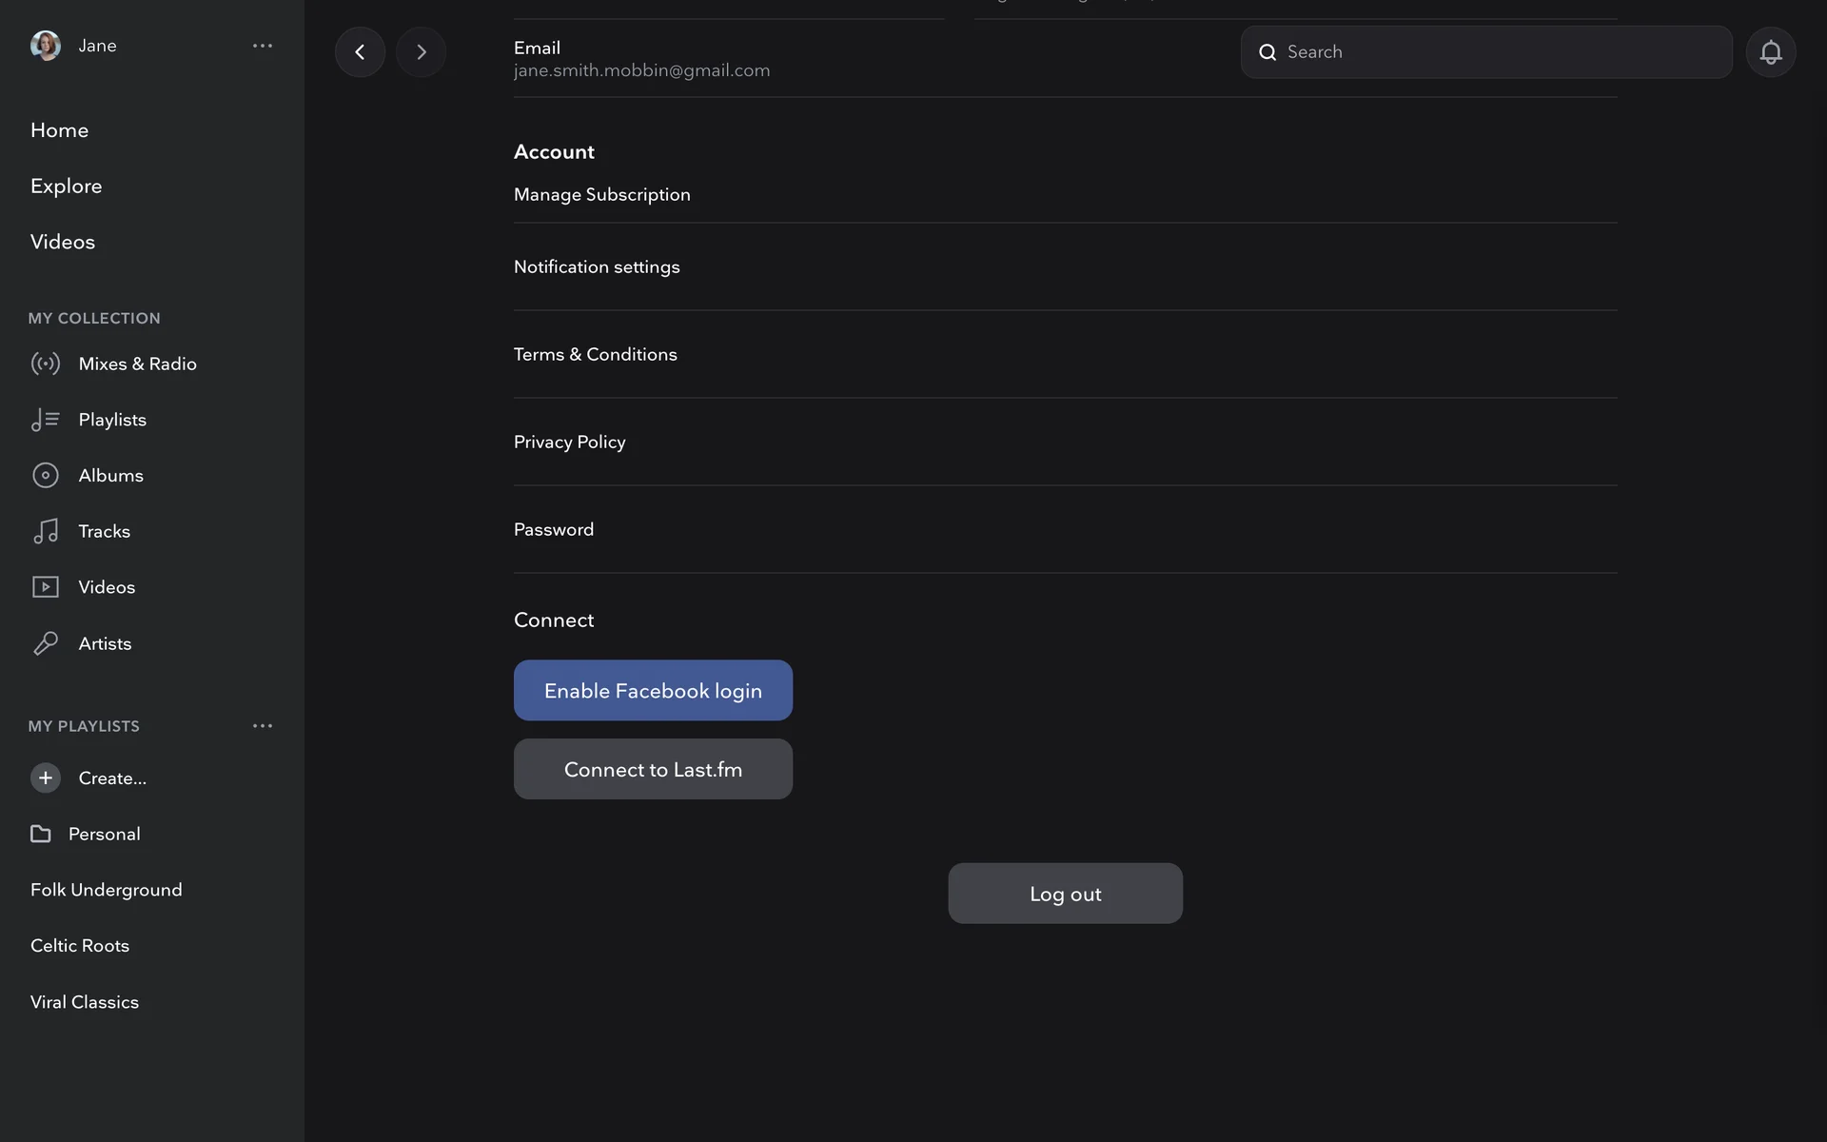Viewport: 1827px width, 1142px height.
Task: Open Notification settings
Action: [x=597, y=266]
